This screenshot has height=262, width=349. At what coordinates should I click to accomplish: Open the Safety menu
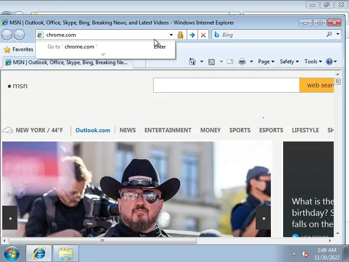(x=289, y=62)
